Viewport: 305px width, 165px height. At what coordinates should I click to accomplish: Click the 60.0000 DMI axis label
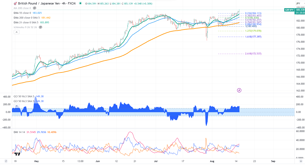click(301, 131)
